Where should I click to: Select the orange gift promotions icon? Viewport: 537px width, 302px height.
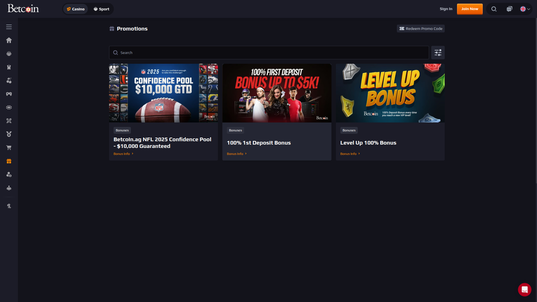(x=9, y=161)
